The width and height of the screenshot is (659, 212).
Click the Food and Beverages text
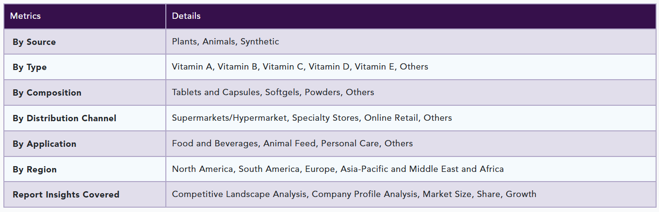pos(215,143)
